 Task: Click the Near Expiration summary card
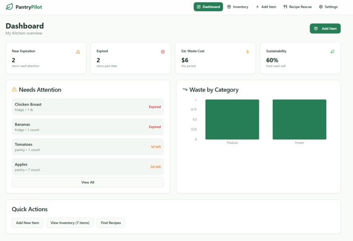tap(46, 58)
